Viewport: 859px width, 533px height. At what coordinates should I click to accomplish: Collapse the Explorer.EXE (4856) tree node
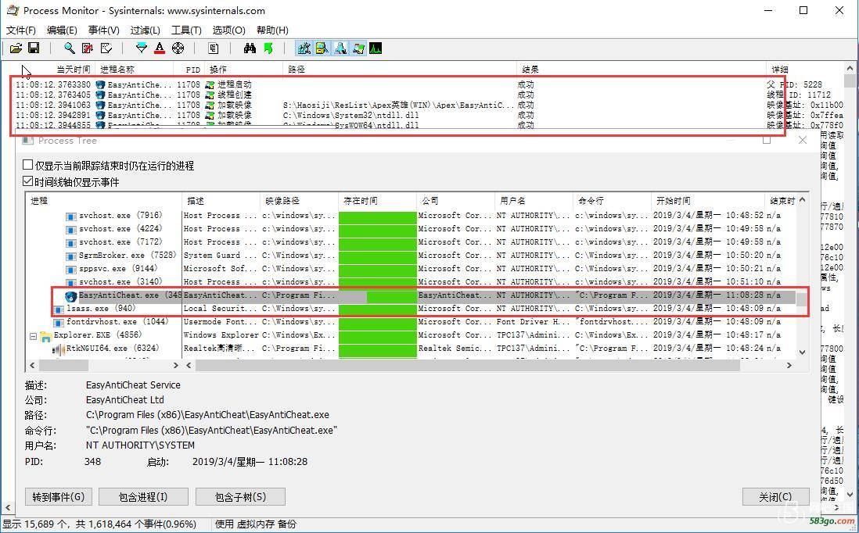point(33,335)
